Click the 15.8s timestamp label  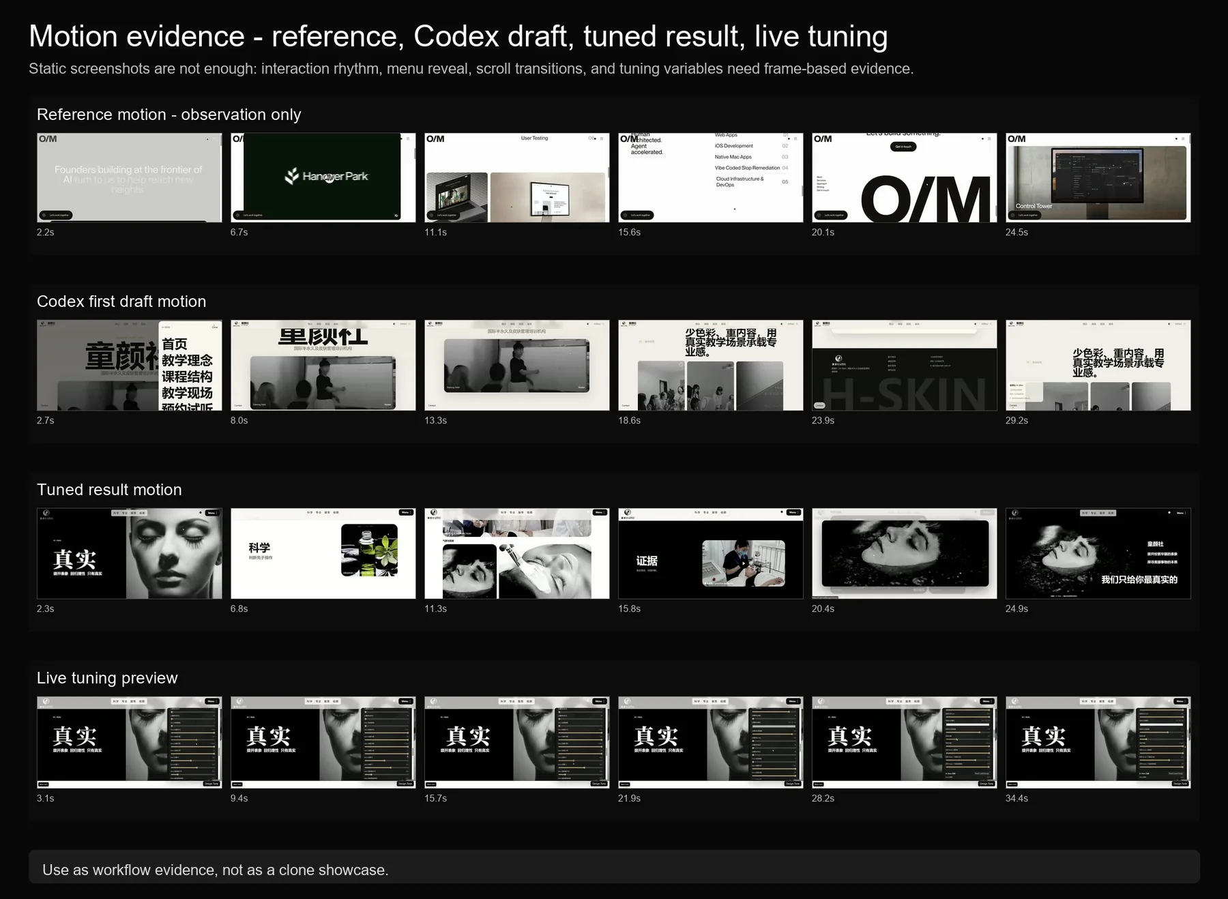coord(630,609)
